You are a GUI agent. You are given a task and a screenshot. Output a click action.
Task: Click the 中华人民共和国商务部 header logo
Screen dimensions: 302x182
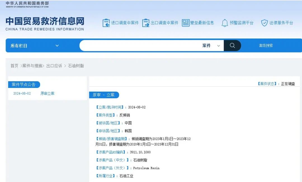(x=27, y=4)
